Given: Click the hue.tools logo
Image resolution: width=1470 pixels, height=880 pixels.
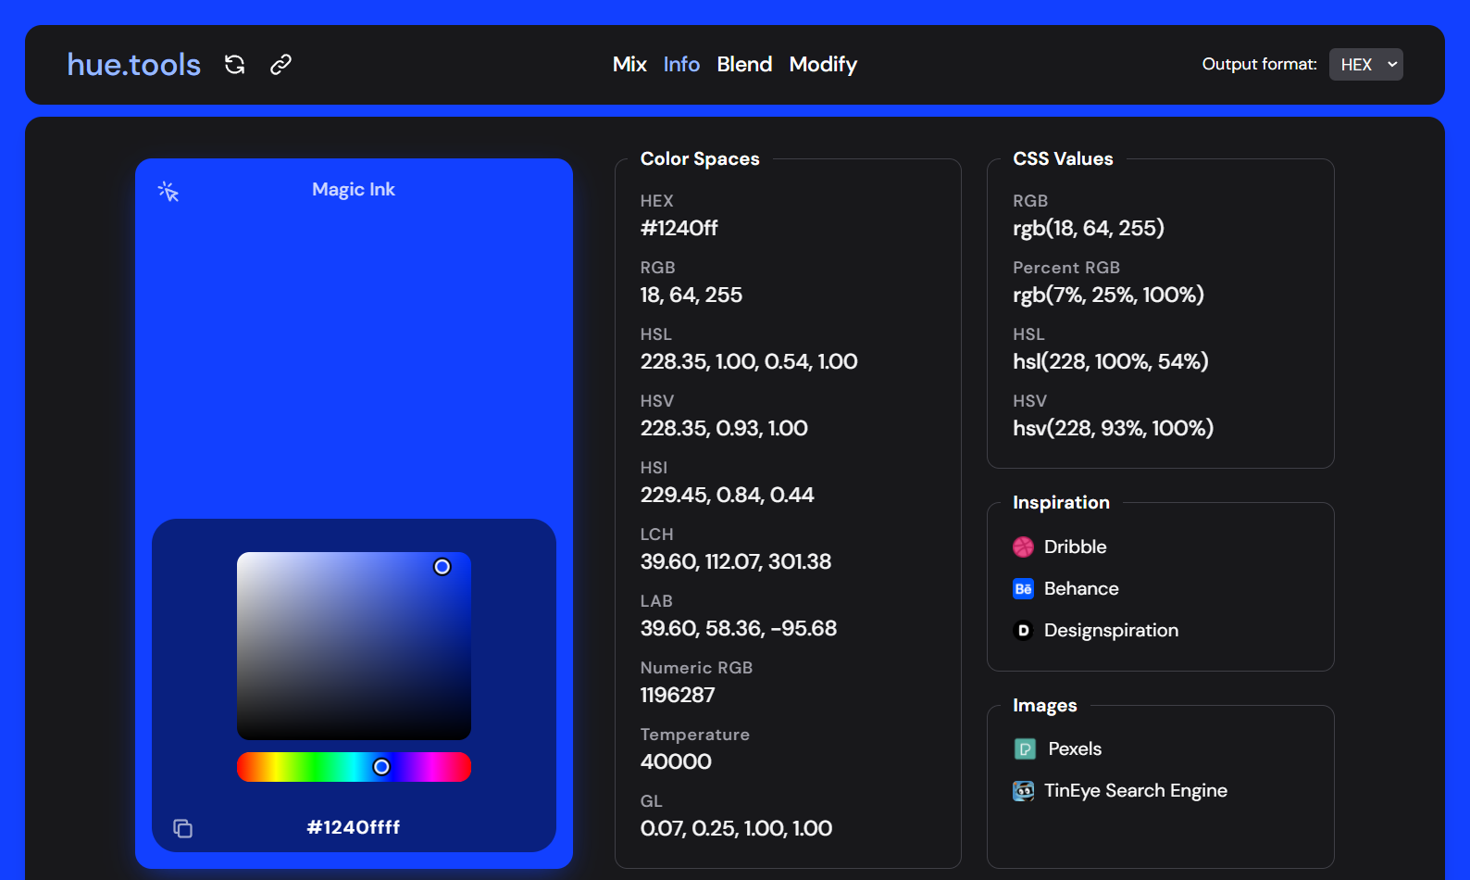Looking at the screenshot, I should [x=134, y=64].
